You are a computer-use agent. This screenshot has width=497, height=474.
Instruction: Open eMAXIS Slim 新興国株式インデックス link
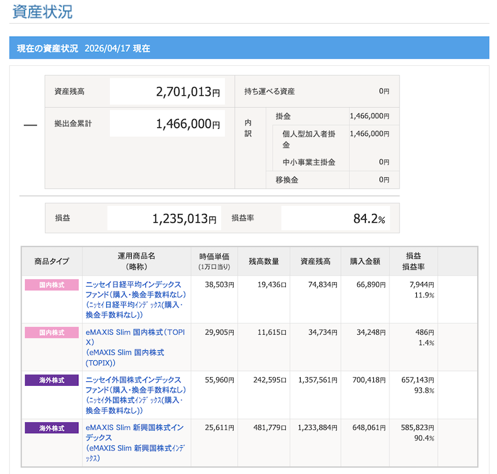point(135,443)
